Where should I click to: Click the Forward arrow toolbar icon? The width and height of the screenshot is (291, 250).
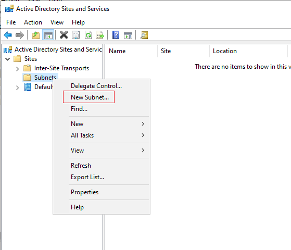[x=20, y=35]
